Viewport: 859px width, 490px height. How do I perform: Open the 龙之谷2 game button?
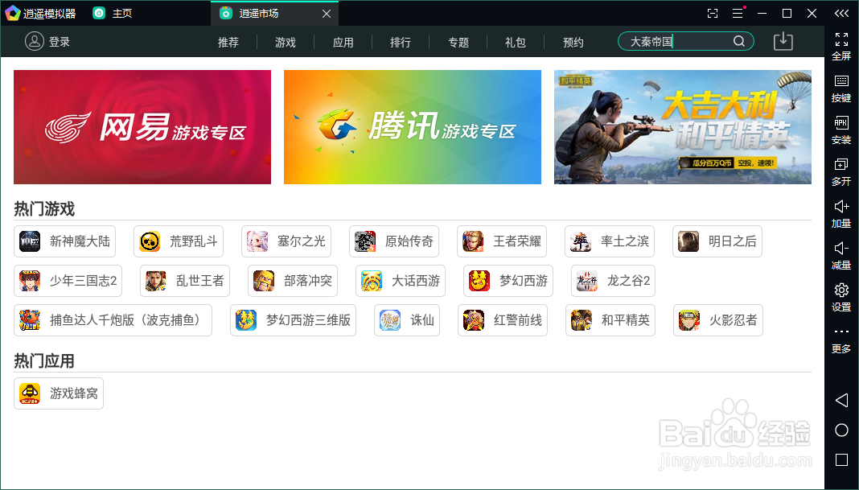click(613, 281)
